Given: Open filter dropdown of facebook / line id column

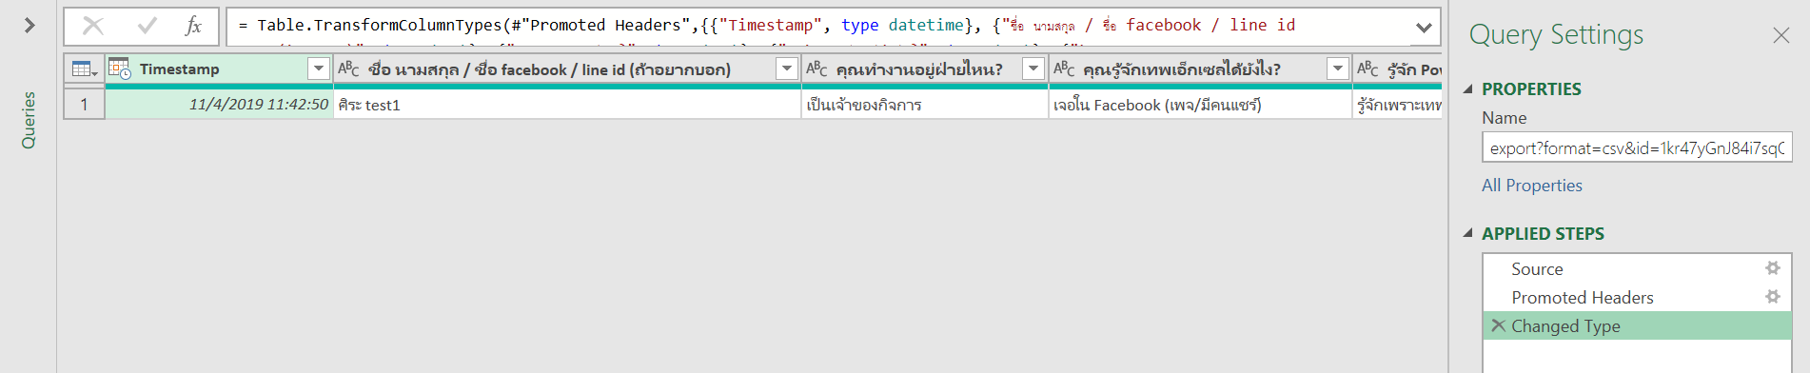Looking at the screenshot, I should tap(787, 69).
